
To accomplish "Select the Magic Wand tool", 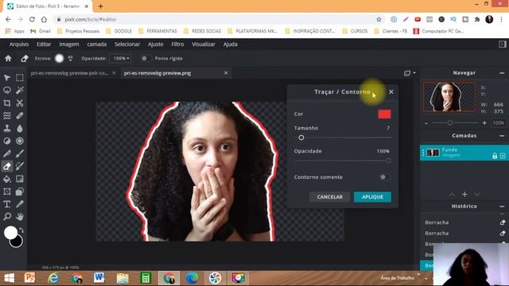I will (20, 90).
